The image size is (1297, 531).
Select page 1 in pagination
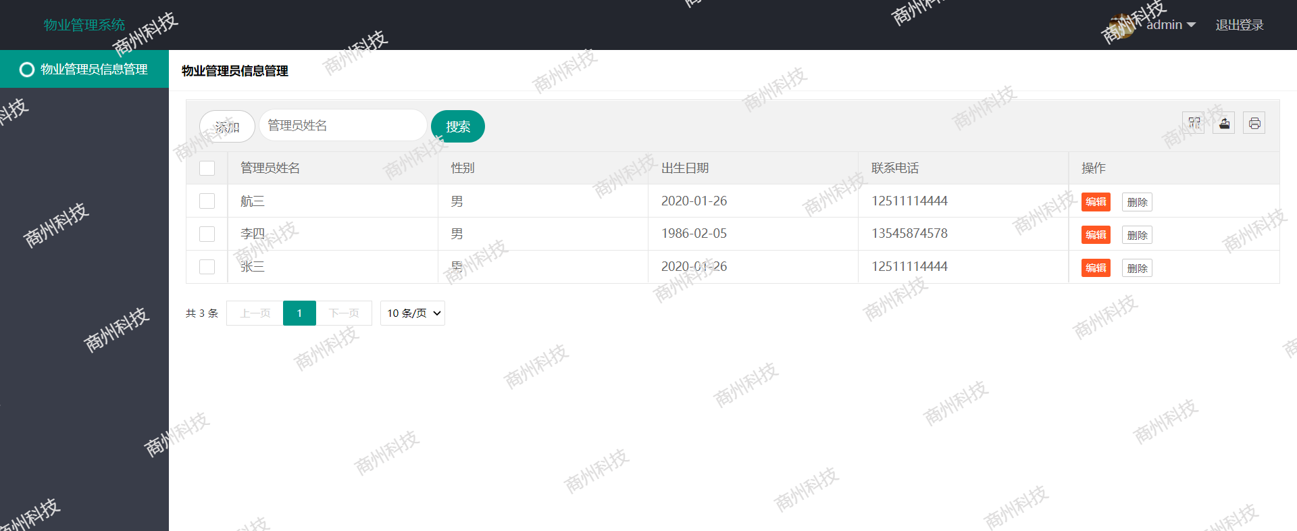click(299, 313)
